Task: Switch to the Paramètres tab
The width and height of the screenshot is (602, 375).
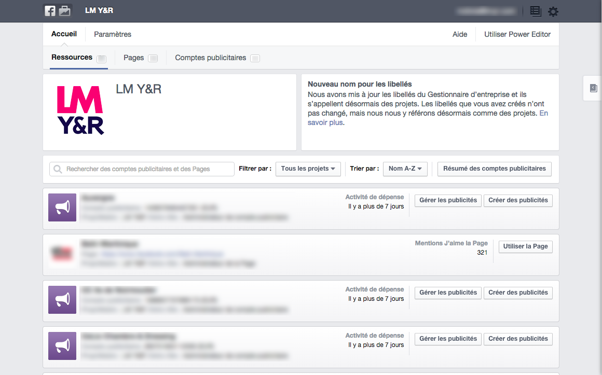Action: 113,34
